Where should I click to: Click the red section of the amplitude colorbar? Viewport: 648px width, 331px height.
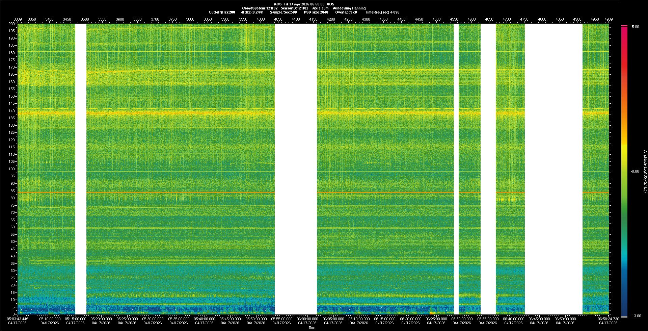click(624, 51)
